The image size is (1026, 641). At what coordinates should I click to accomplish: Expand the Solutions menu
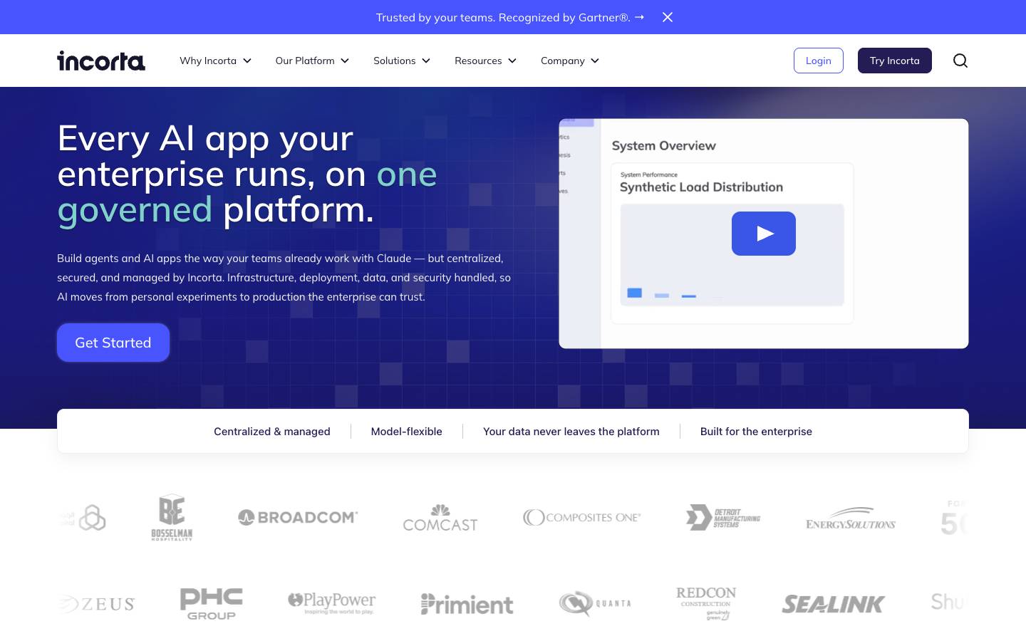pos(402,61)
